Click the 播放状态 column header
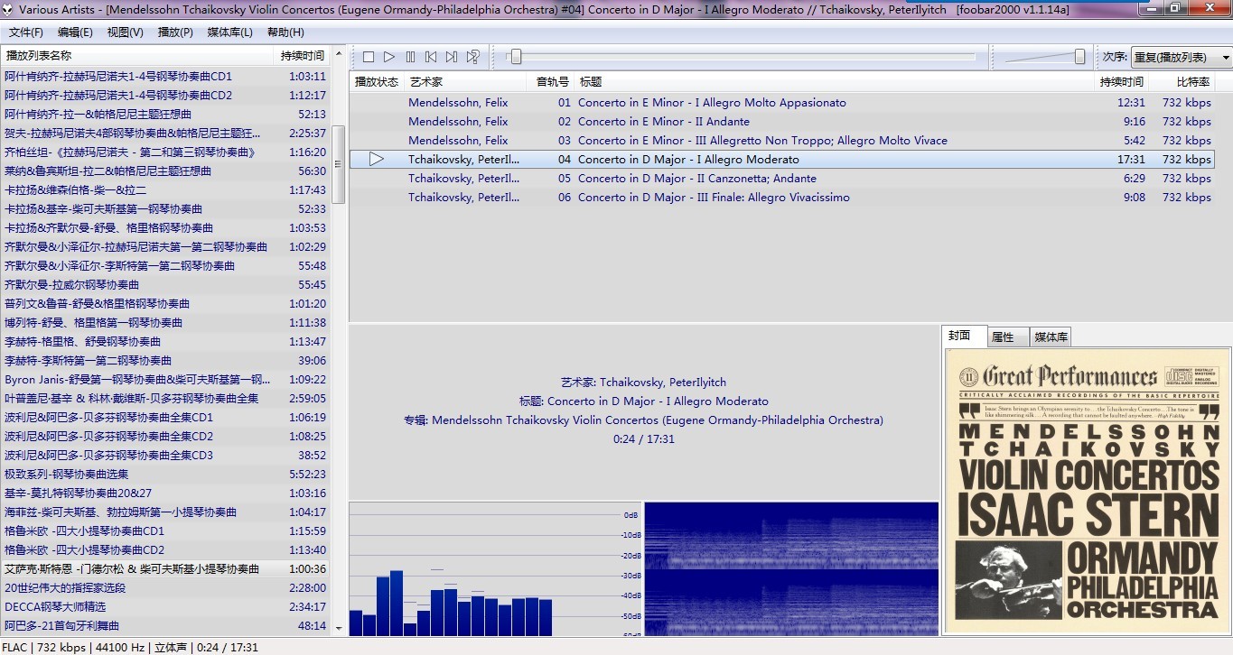This screenshot has width=1233, height=655. (377, 82)
